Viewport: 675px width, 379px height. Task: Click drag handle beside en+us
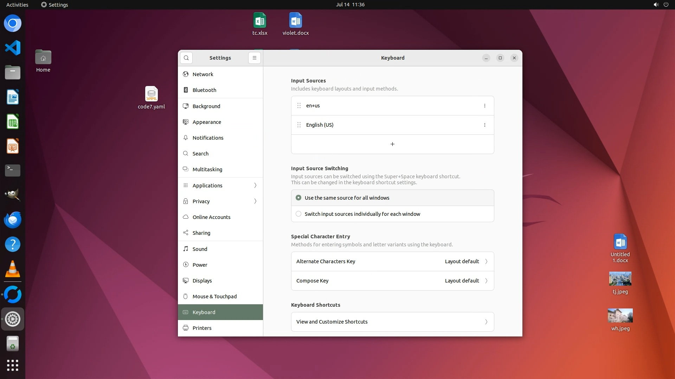pyautogui.click(x=299, y=106)
